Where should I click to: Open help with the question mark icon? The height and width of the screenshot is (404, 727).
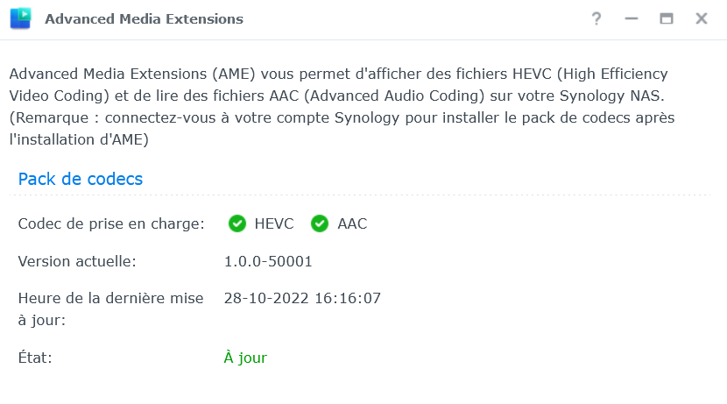point(596,18)
